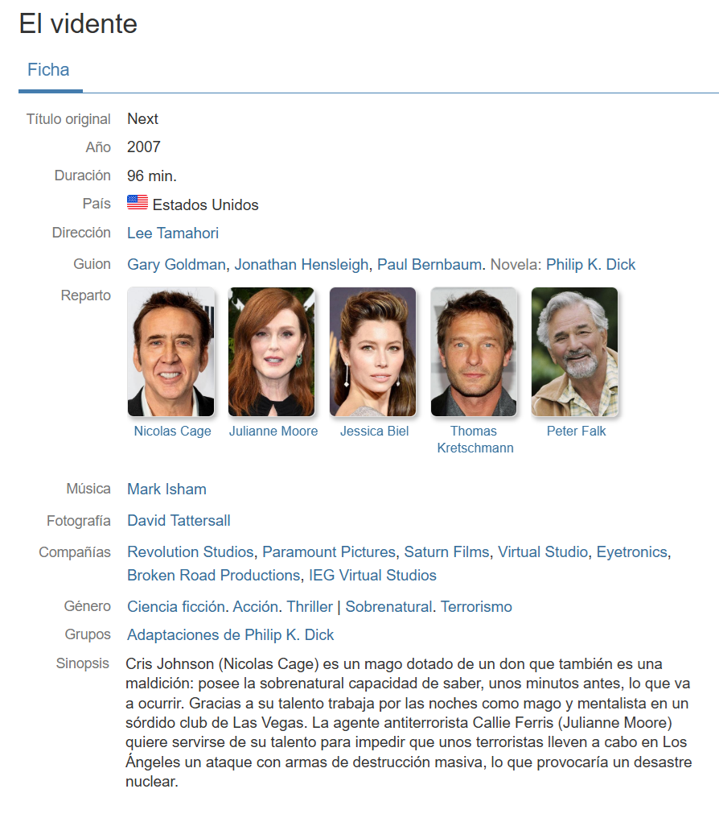The height and width of the screenshot is (822, 719).
Task: Click the 'Título original' label
Action: [x=68, y=119]
